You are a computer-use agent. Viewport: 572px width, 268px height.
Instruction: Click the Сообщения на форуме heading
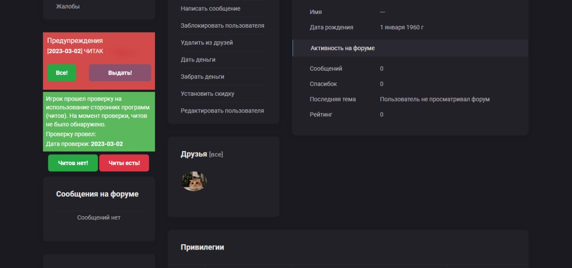(97, 194)
